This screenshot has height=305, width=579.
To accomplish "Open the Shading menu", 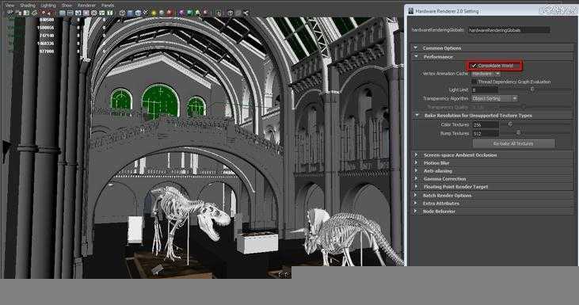I will pos(27,6).
